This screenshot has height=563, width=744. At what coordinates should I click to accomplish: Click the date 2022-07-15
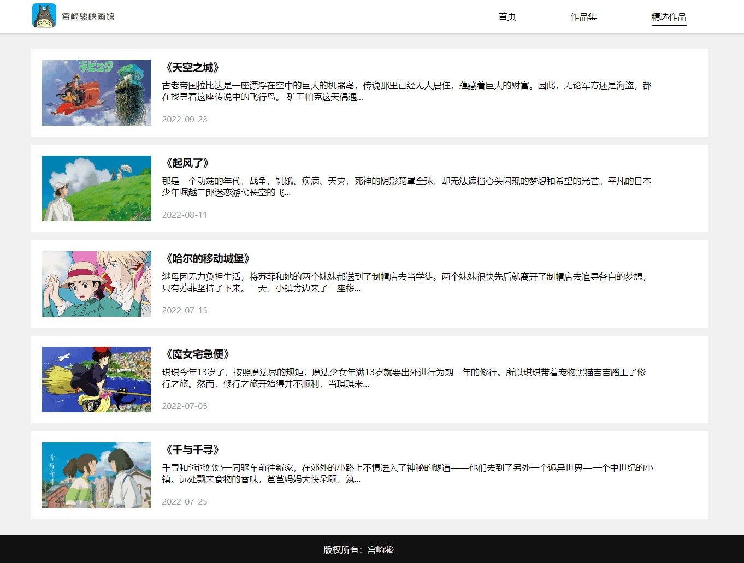click(x=185, y=311)
